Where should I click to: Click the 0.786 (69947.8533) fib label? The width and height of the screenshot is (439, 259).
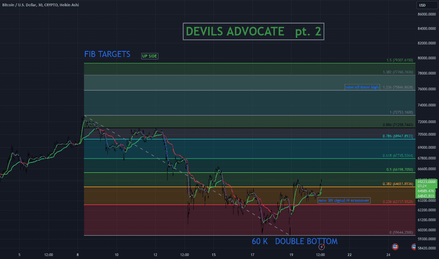398,136
